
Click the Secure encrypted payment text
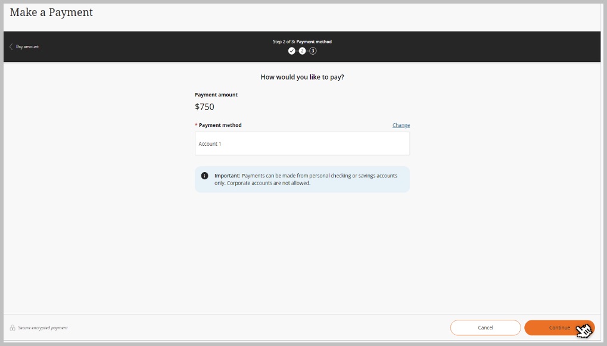coord(42,328)
